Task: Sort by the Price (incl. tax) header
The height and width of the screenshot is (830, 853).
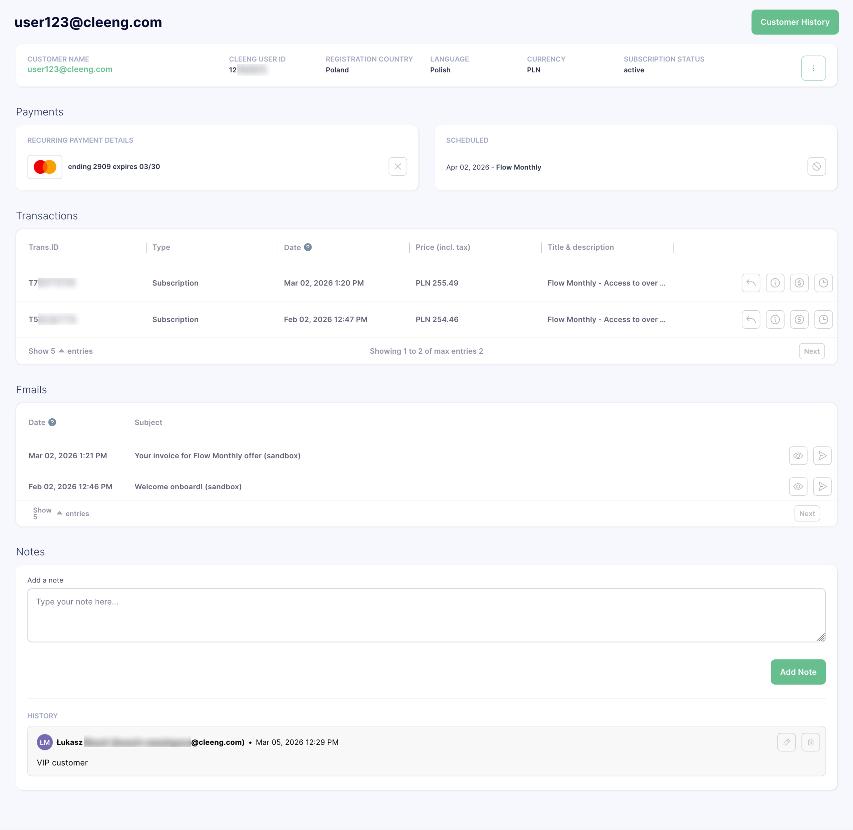Action: point(443,247)
